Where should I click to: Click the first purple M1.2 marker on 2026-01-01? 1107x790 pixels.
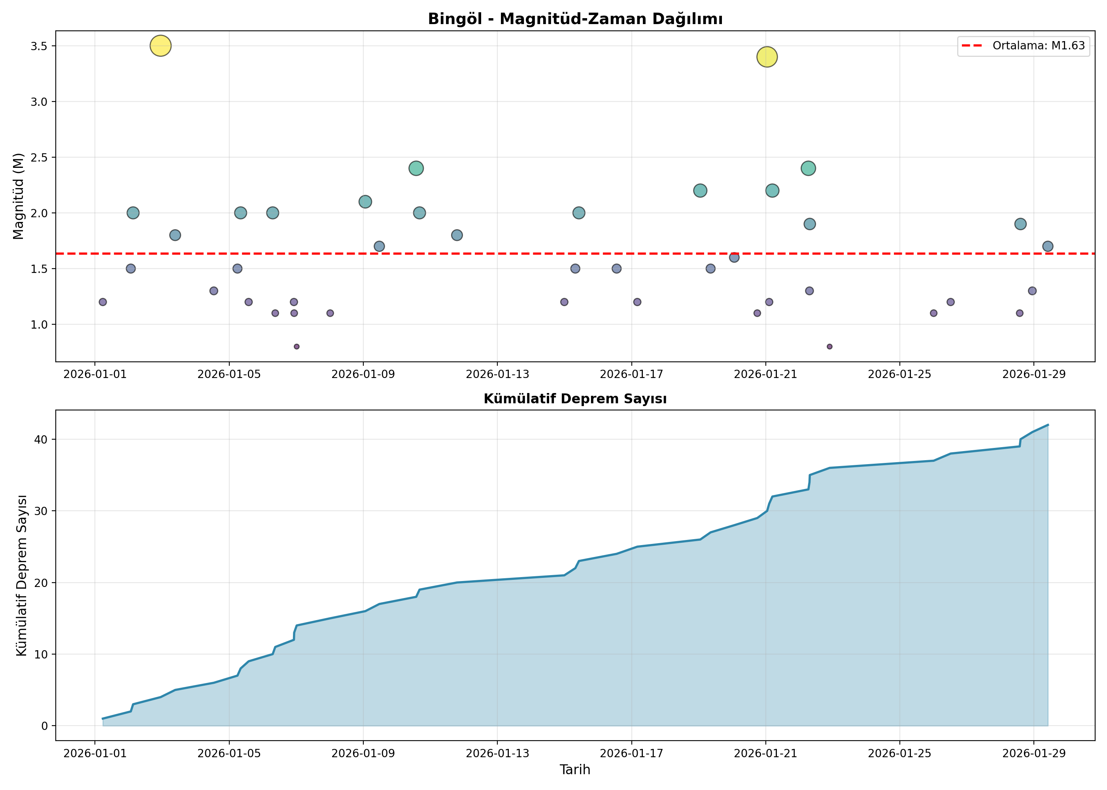point(103,302)
